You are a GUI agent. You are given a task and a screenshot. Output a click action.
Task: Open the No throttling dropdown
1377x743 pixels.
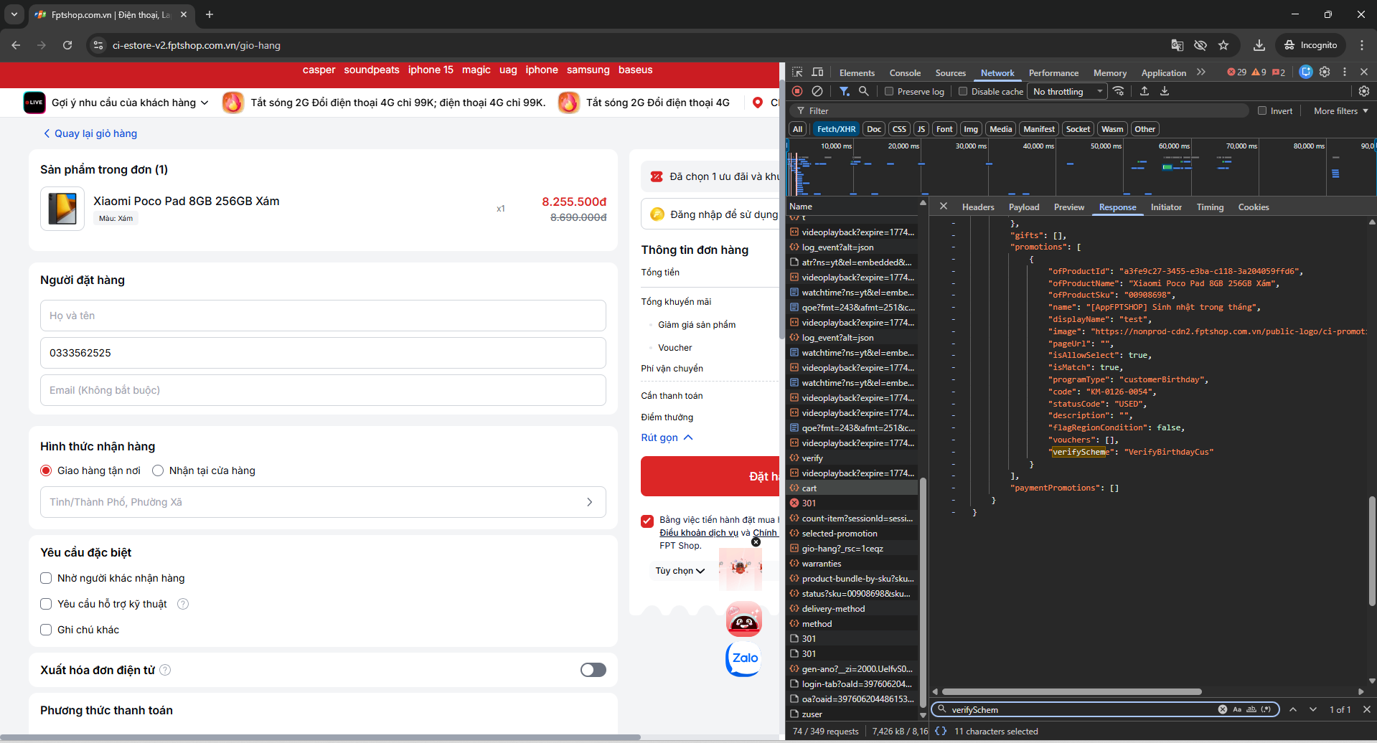coord(1068,91)
